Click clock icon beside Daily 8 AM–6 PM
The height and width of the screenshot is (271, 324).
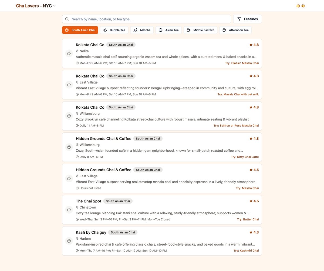point(77,157)
